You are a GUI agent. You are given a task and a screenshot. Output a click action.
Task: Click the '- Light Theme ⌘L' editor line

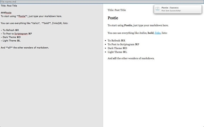[x=11, y=41]
